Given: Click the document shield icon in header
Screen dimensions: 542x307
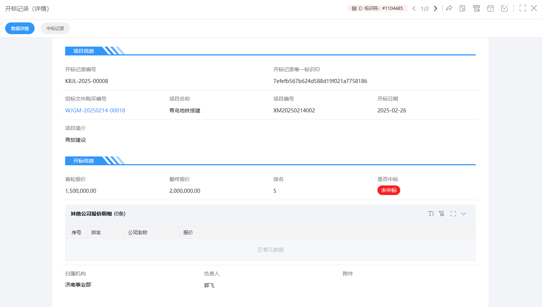Looking at the screenshot, I should (462, 8).
